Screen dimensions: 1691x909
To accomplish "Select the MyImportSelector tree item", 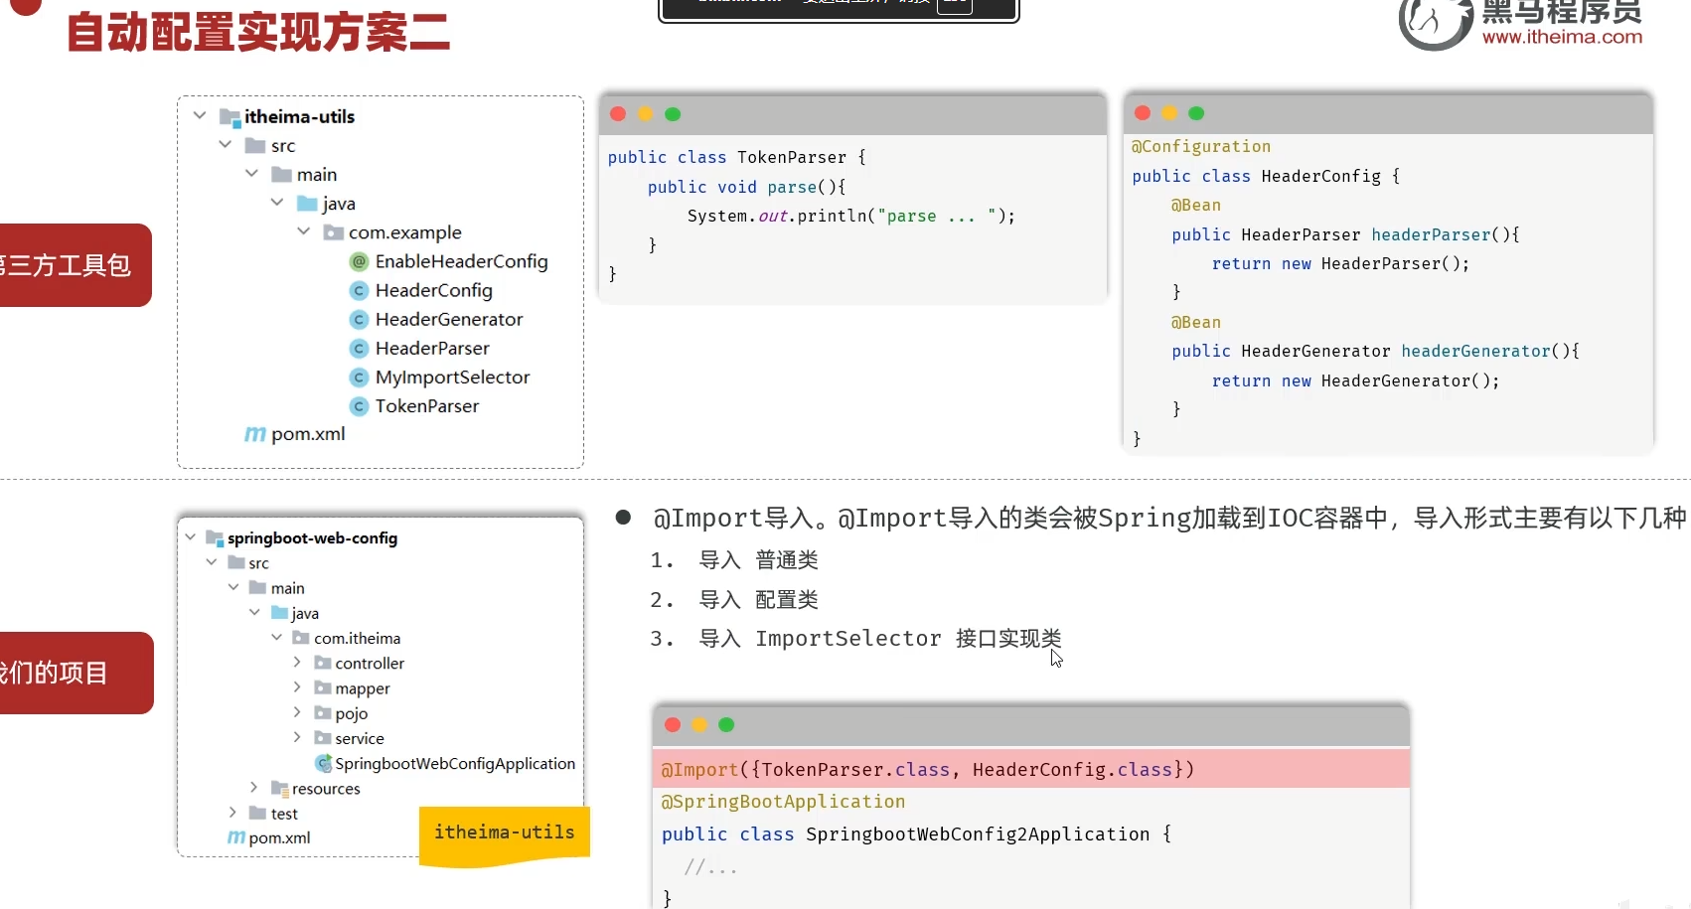I will pyautogui.click(x=452, y=378).
